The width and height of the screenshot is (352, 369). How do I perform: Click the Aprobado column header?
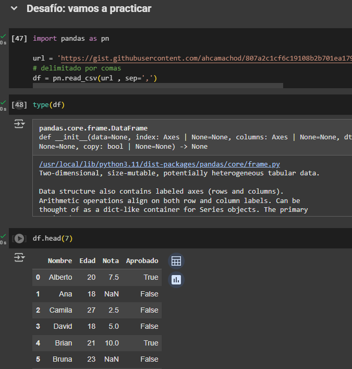(142, 261)
